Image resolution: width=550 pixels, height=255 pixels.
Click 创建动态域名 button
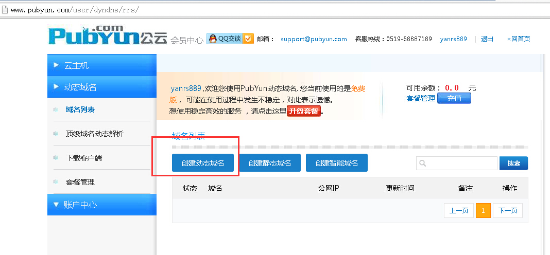[x=203, y=163]
